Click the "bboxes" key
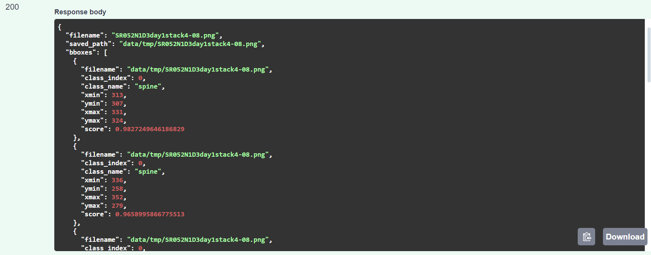Image resolution: width=651 pixels, height=255 pixels. (81, 53)
